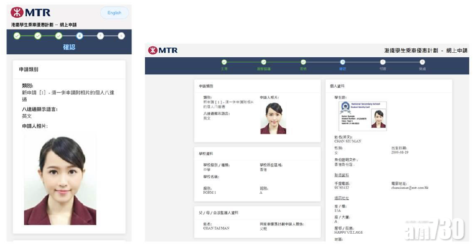Viewport: 476px width, 250px height.
Task: Click the English language button
Action: [x=114, y=13]
